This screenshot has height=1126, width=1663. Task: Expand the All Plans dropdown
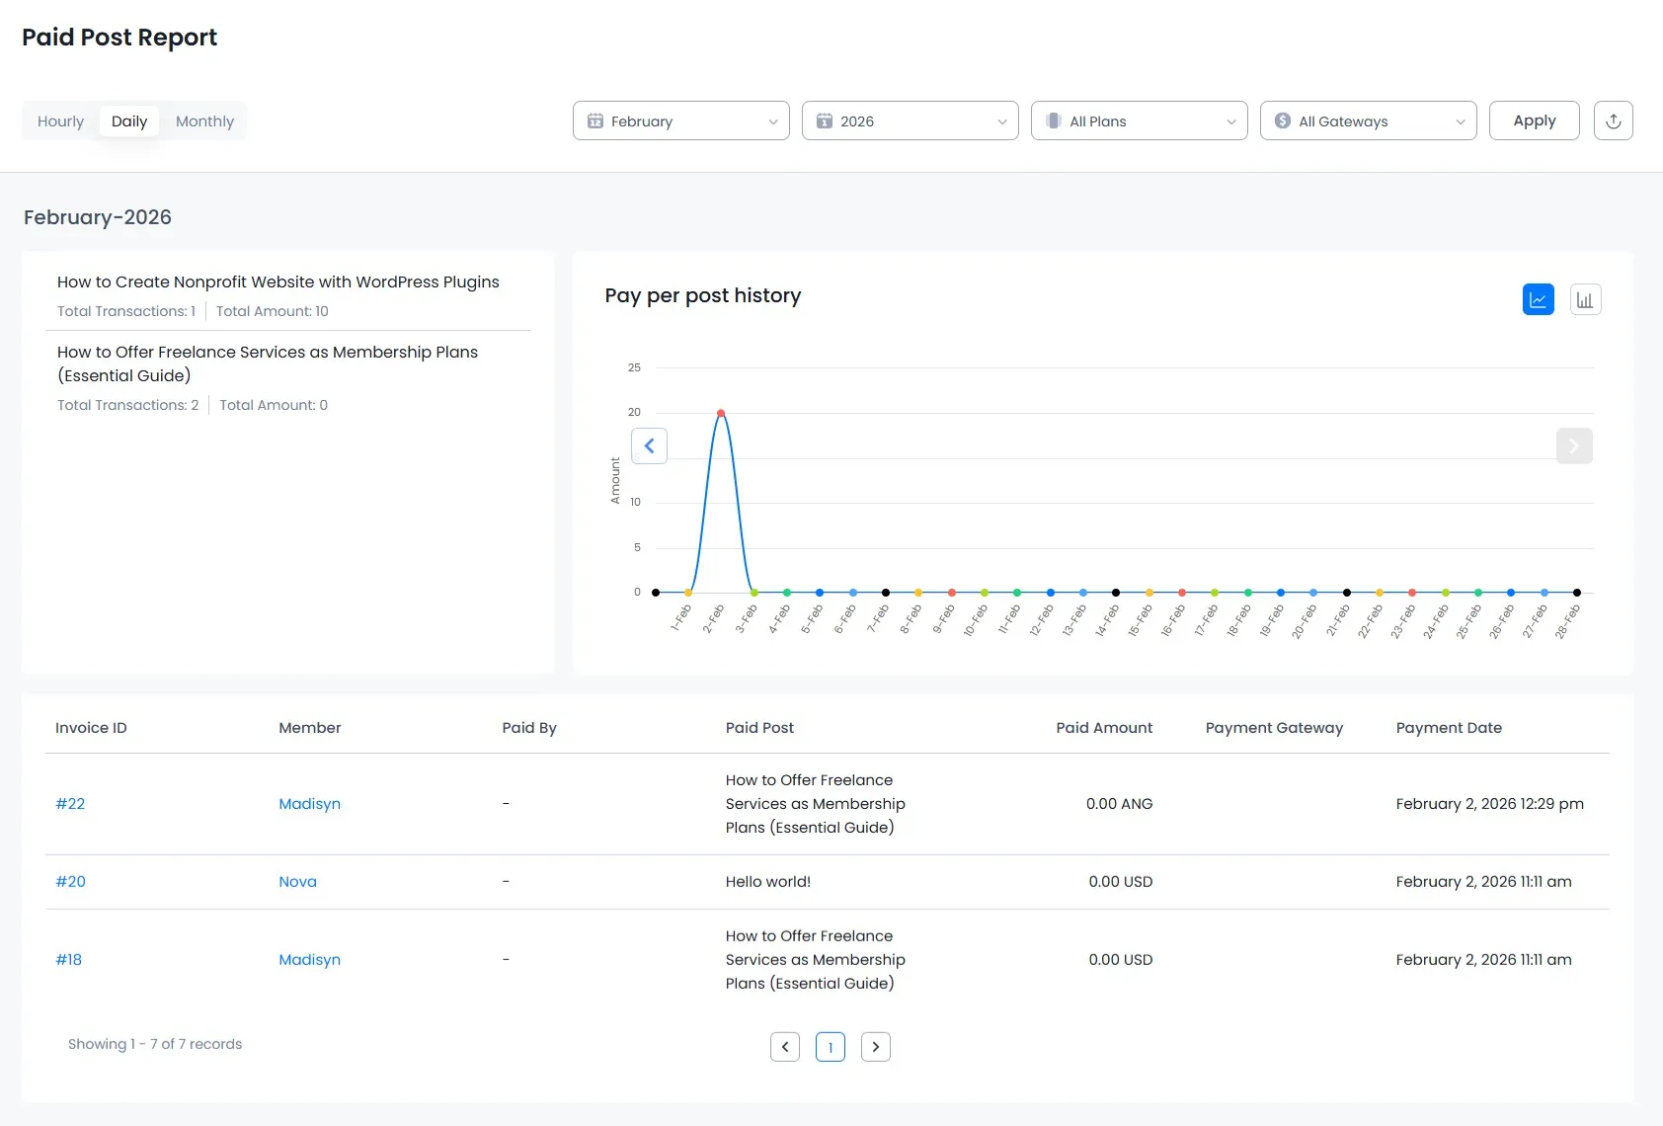[x=1139, y=121]
